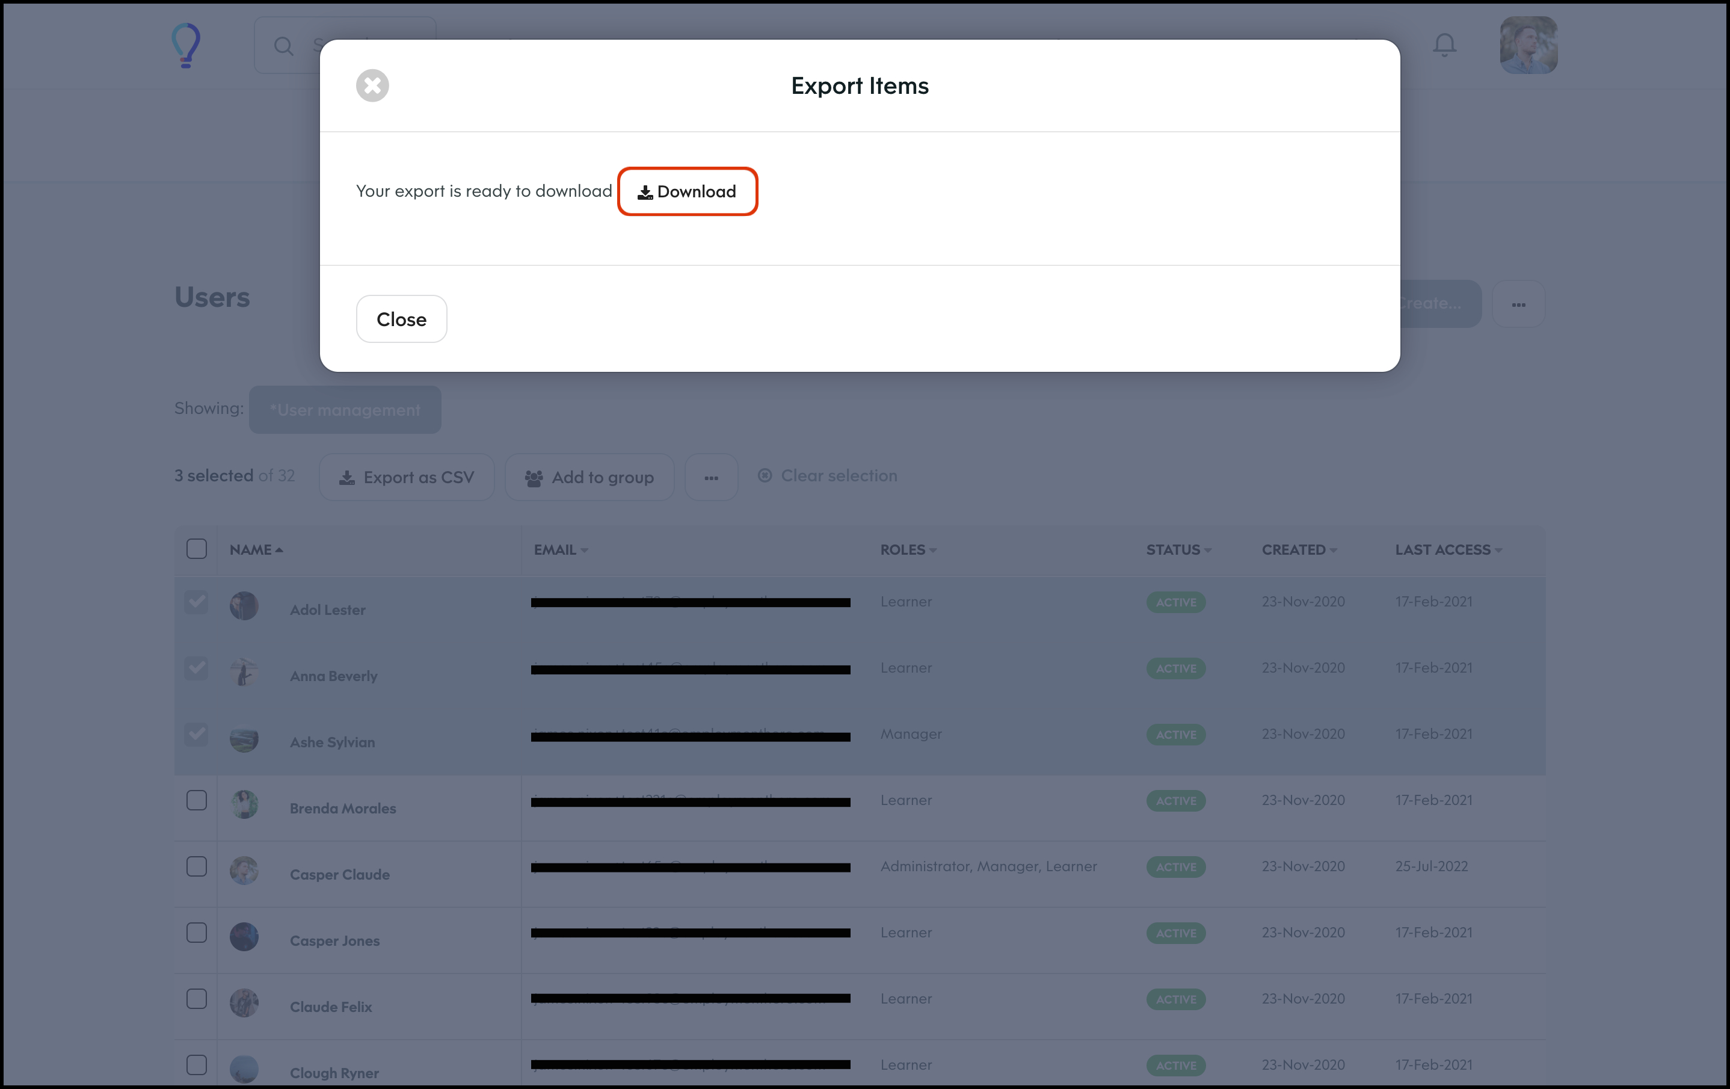The width and height of the screenshot is (1730, 1089).
Task: Focus the search input field
Action: click(345, 46)
